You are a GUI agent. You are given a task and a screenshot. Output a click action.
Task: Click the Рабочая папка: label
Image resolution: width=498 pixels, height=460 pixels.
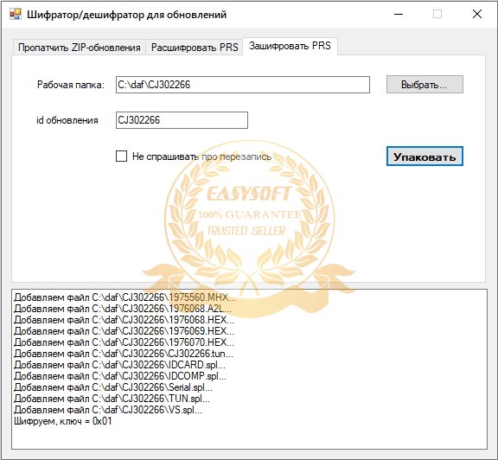(71, 85)
